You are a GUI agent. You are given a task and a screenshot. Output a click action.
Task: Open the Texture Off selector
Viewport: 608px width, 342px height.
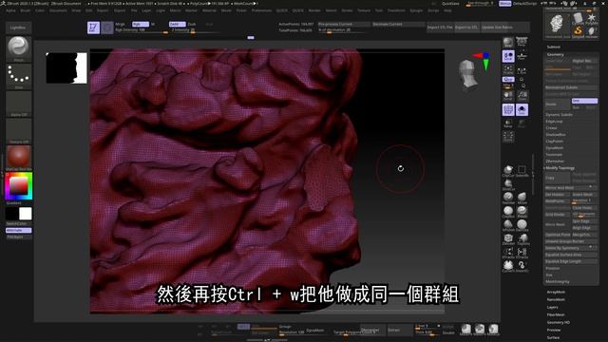(19, 131)
